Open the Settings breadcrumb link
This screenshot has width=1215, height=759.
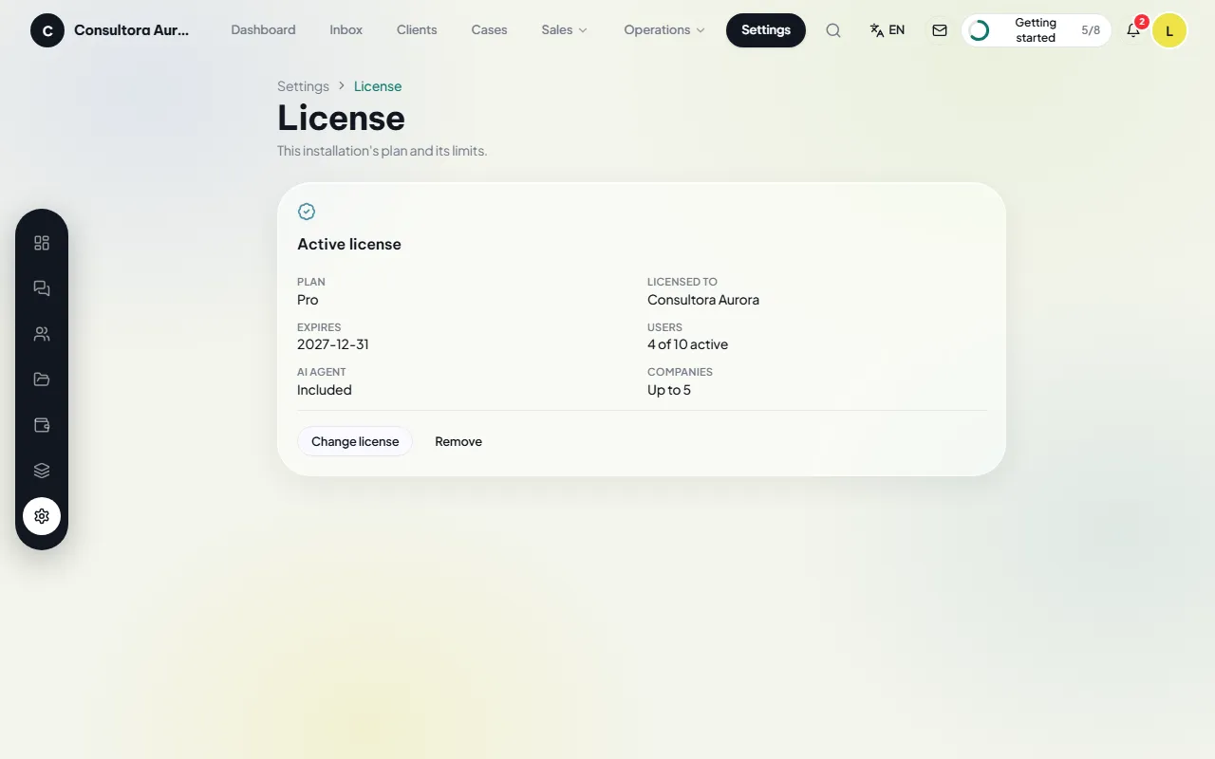(303, 86)
